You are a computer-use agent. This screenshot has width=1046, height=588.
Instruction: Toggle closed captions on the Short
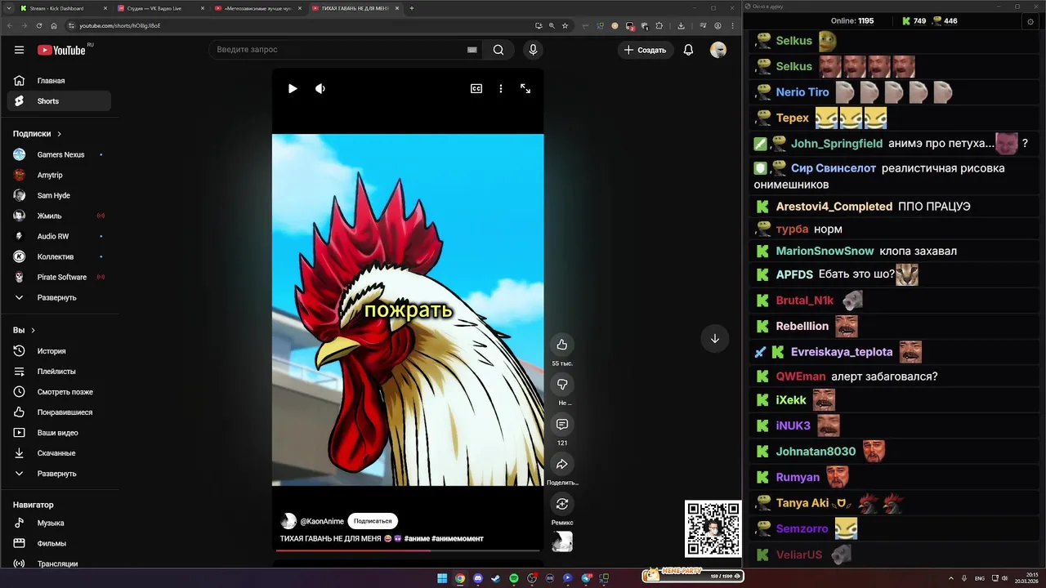476,88
